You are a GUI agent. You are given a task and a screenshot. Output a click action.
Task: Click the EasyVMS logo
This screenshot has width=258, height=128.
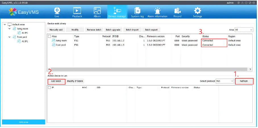click(24, 12)
